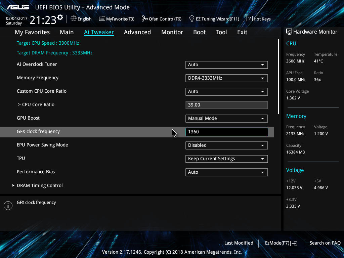Switch to the Advanced tab
The width and height of the screenshot is (344, 258).
point(137,32)
